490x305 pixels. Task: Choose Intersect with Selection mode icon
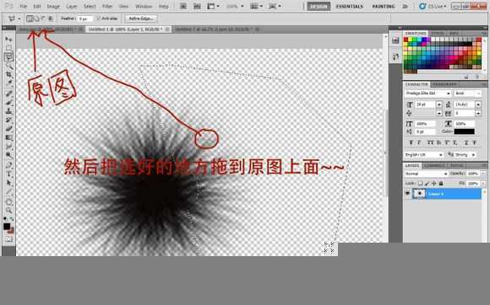(x=51, y=19)
